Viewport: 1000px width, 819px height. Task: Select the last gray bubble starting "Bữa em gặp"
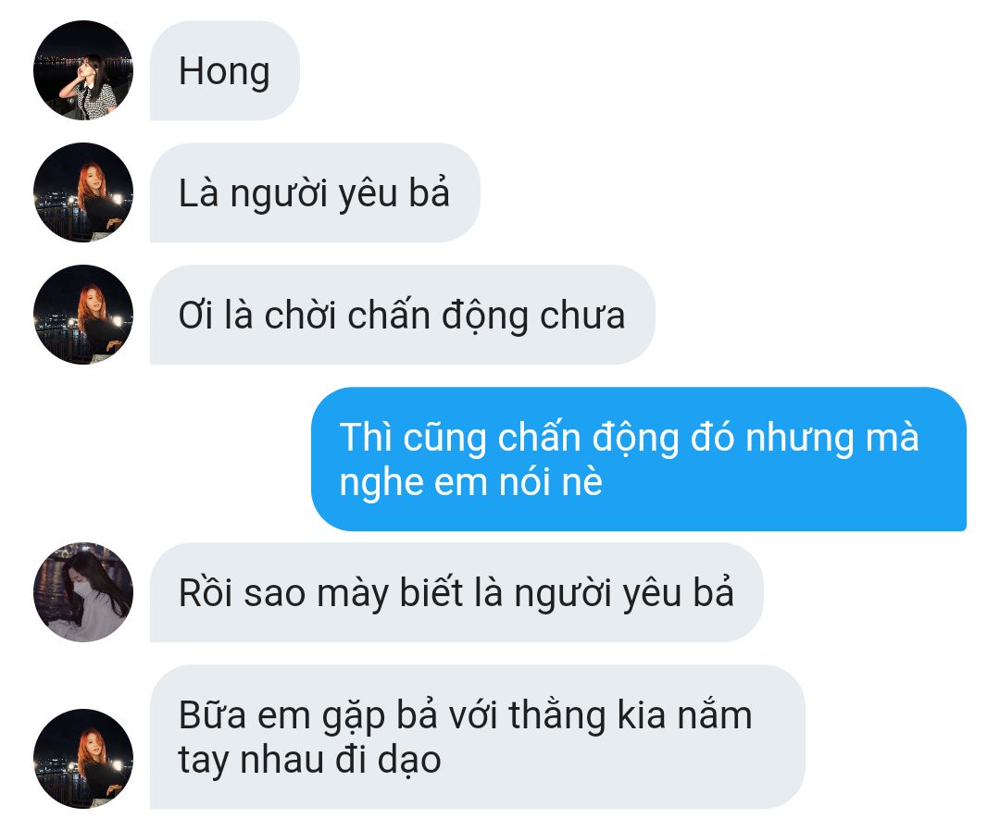(x=477, y=737)
